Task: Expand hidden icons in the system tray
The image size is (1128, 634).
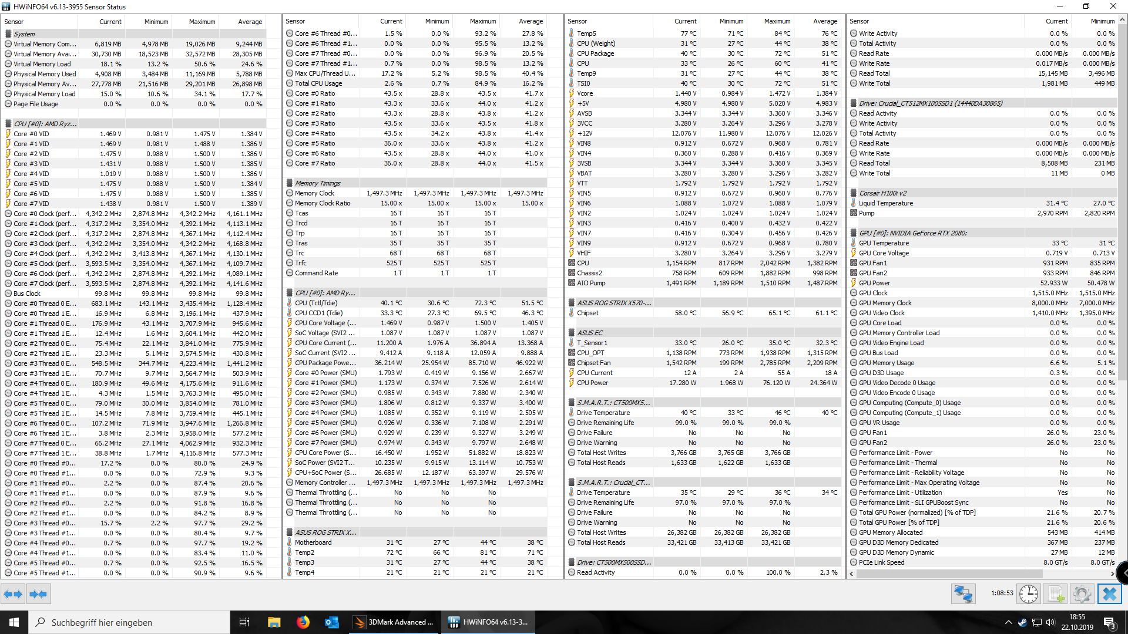Action: tap(1008, 622)
